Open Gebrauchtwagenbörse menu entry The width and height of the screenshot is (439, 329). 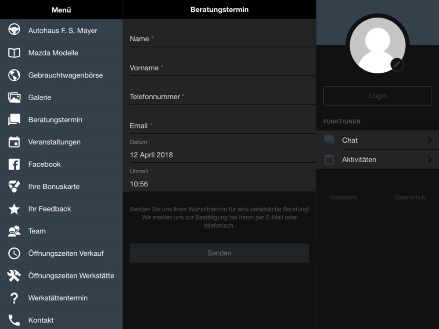[61, 75]
